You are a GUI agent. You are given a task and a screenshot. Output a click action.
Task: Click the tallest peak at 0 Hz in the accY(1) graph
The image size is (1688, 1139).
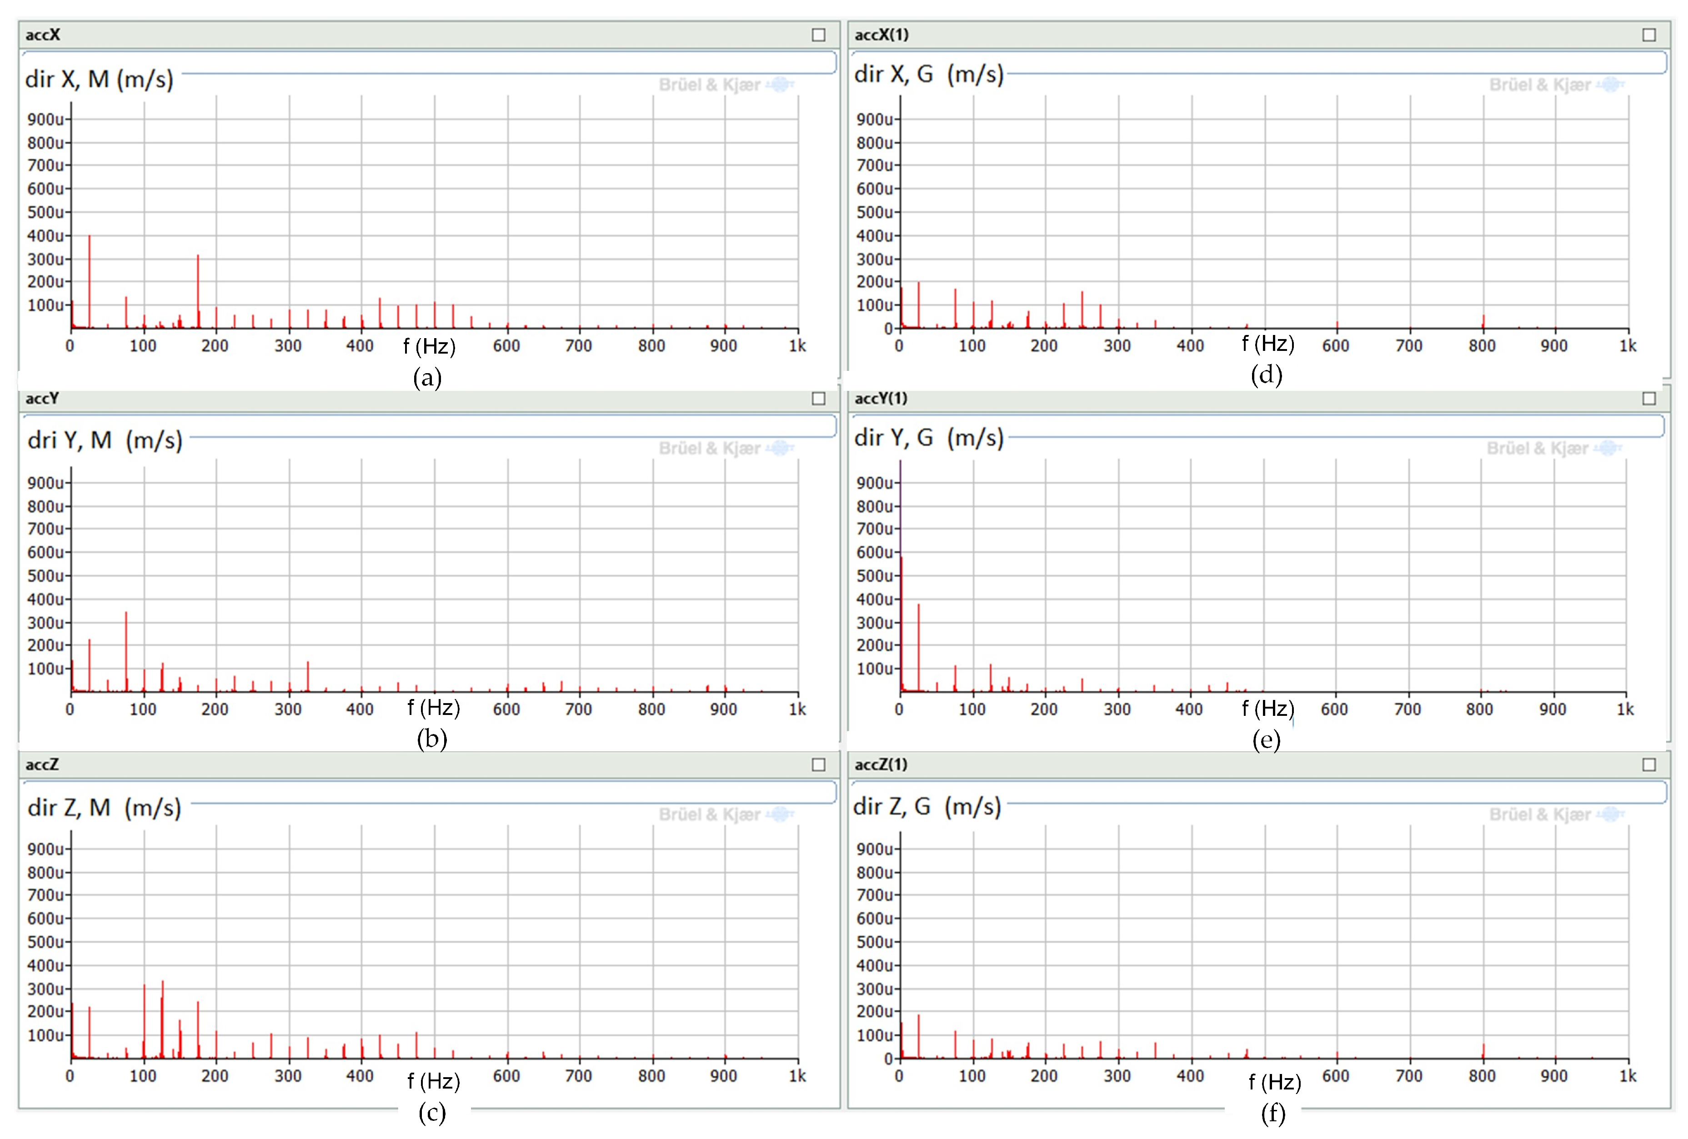click(901, 581)
